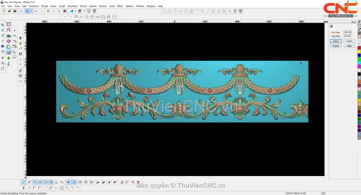
Task: Toggle circle center snap option
Action: point(51,182)
